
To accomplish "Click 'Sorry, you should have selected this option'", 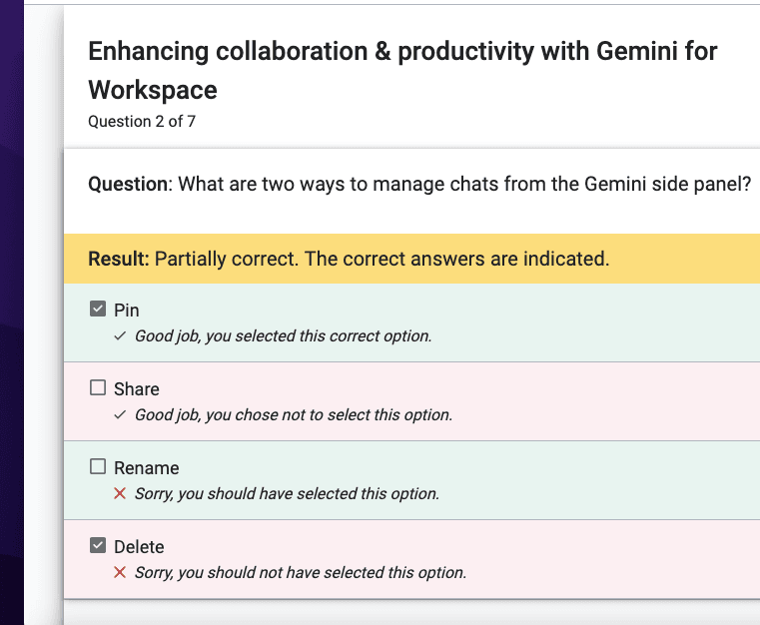I will [287, 493].
